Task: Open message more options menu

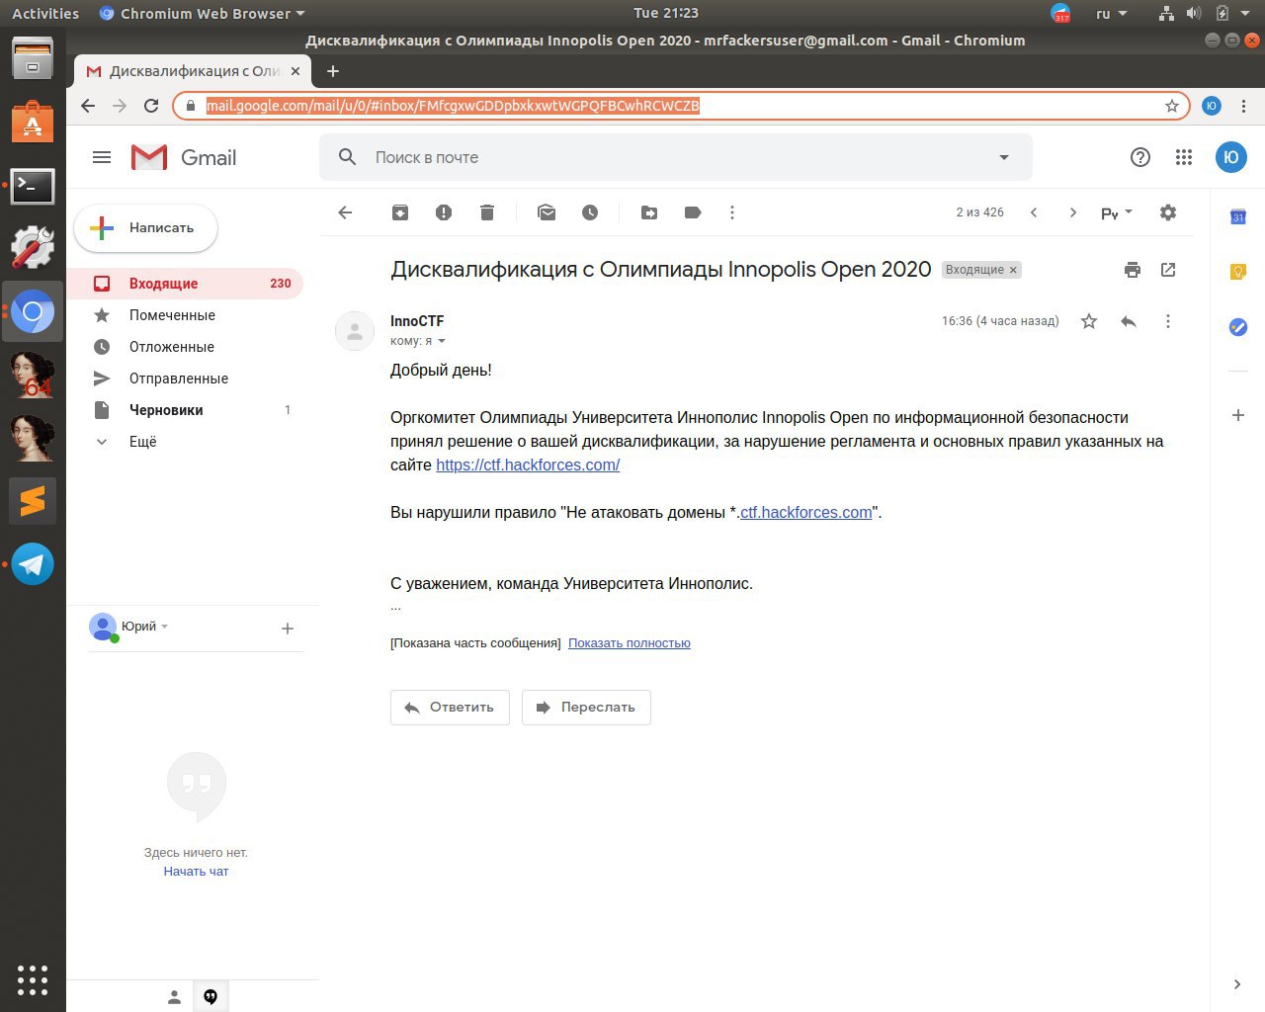Action: (x=1168, y=321)
